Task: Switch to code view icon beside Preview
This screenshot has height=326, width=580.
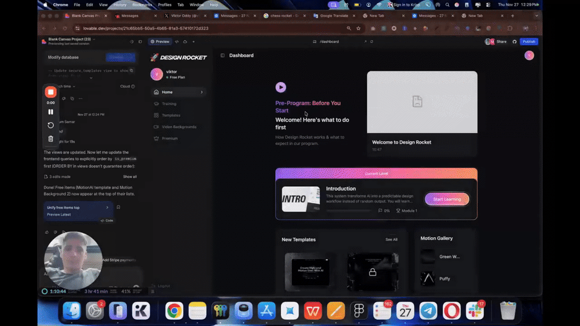Action: (x=177, y=41)
